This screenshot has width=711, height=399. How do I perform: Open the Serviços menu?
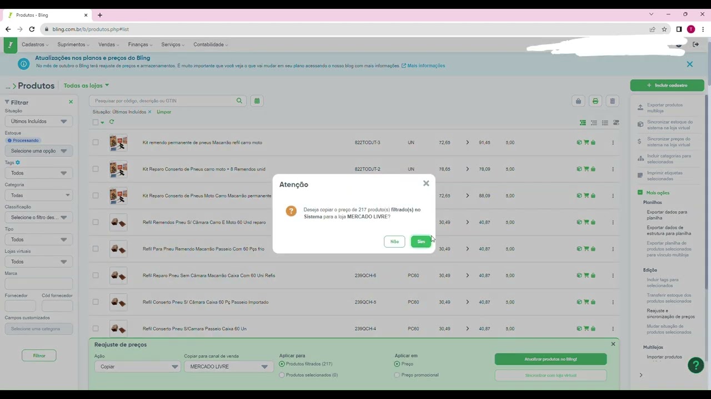coord(173,45)
